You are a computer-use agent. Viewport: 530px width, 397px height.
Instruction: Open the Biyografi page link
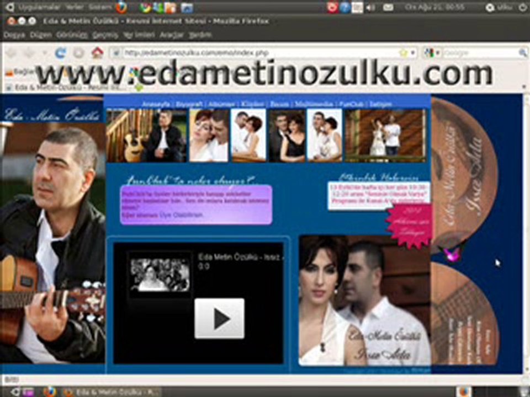[x=189, y=104]
